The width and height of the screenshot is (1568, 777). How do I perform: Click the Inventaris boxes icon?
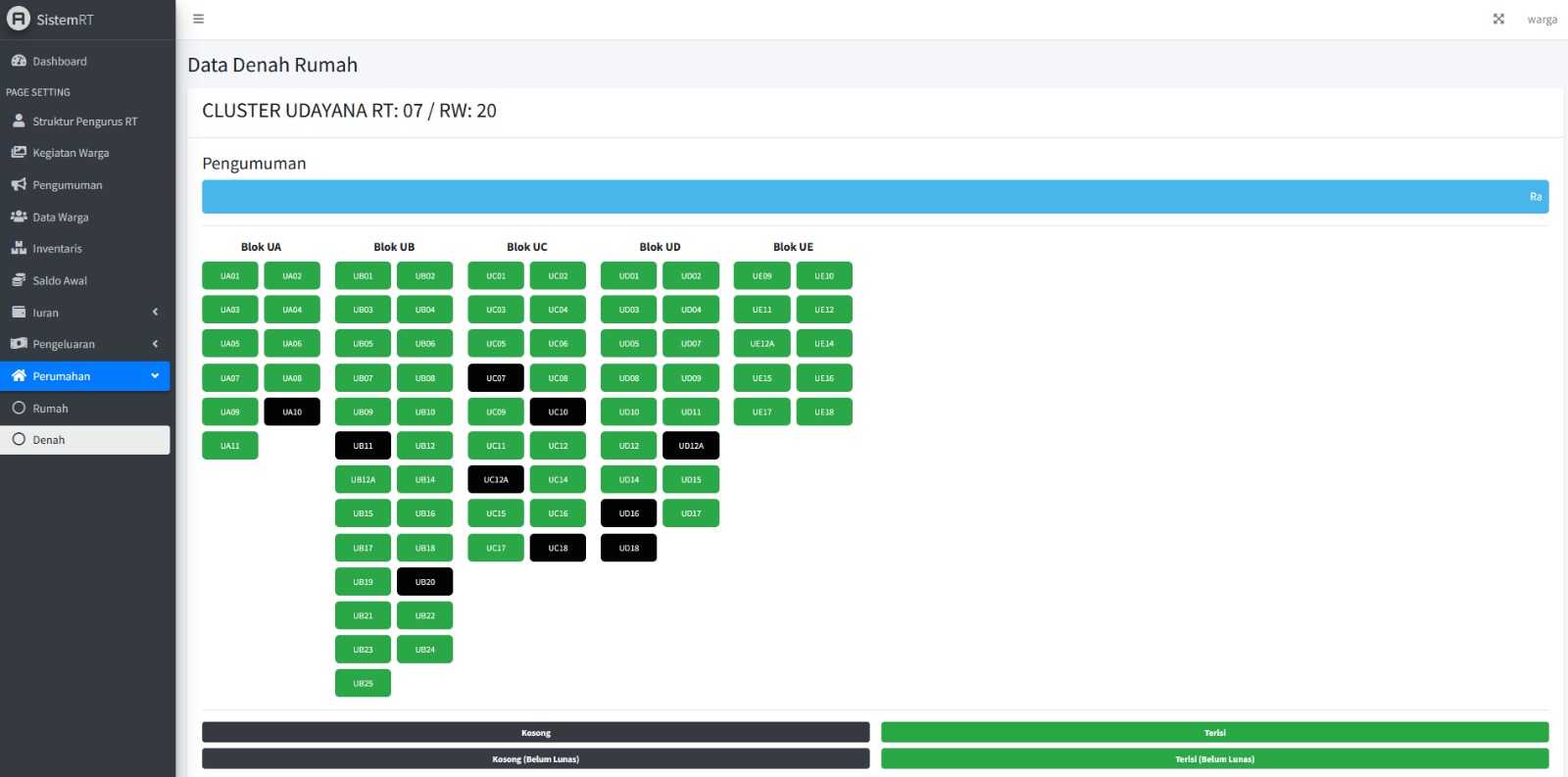click(x=19, y=248)
